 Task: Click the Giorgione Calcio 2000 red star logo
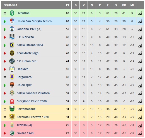point(12,101)
